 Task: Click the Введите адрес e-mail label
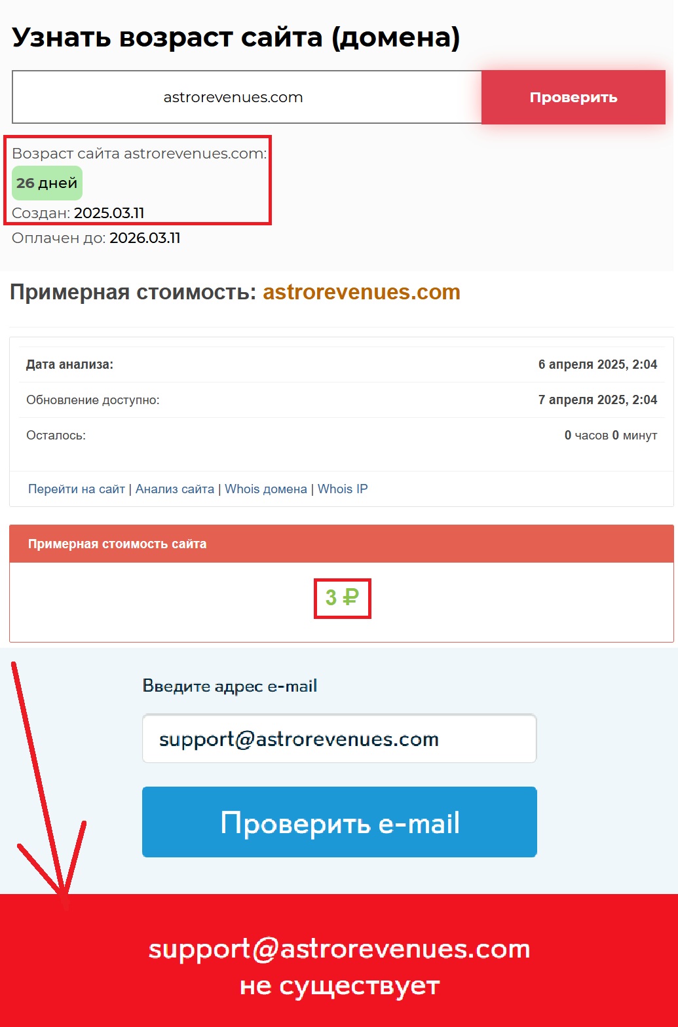[x=230, y=686]
